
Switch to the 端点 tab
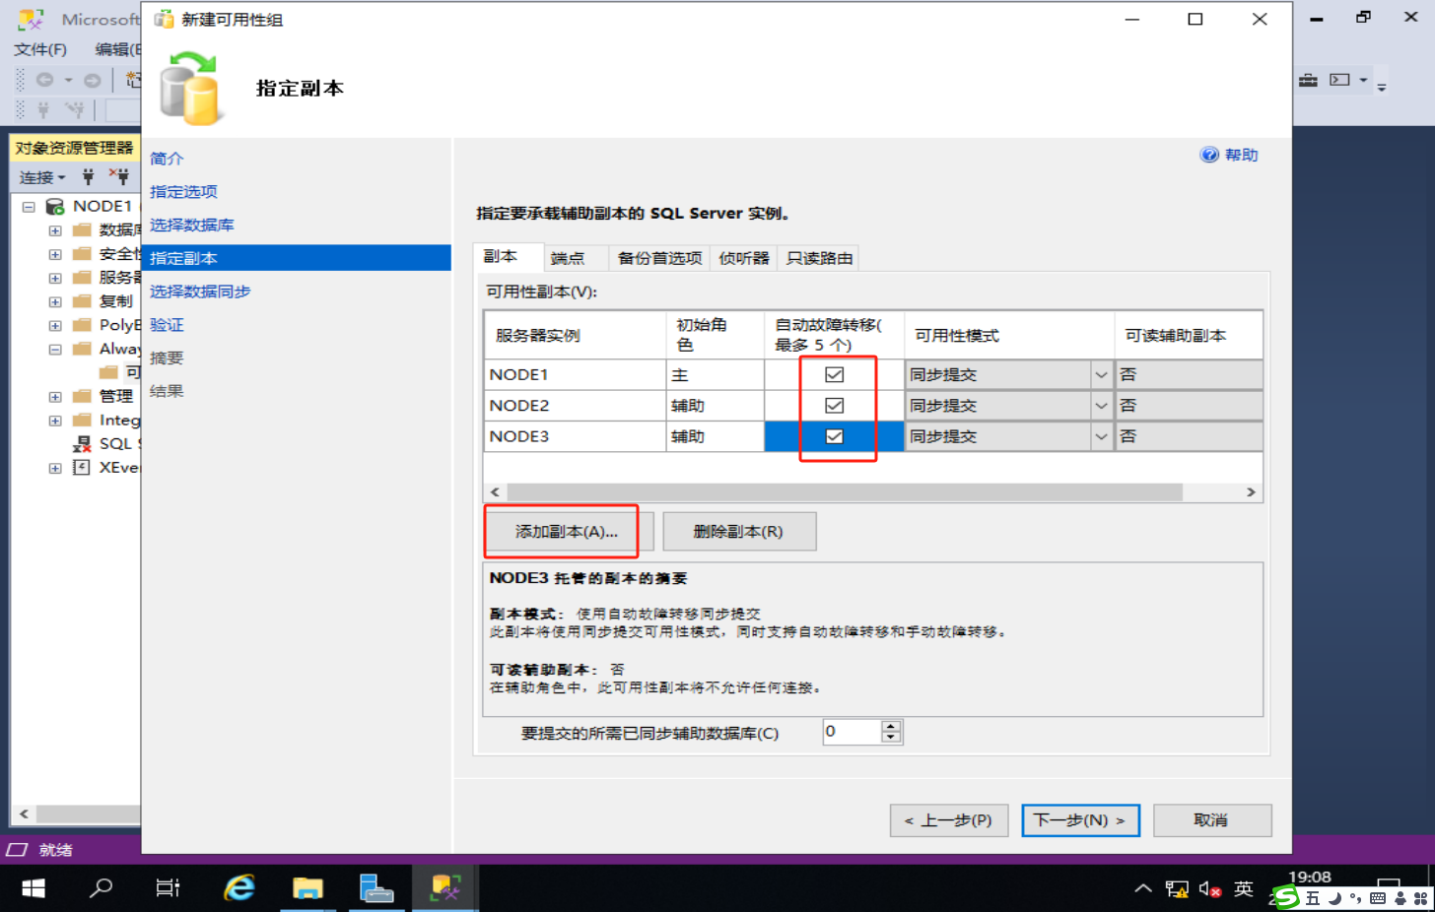pos(576,258)
